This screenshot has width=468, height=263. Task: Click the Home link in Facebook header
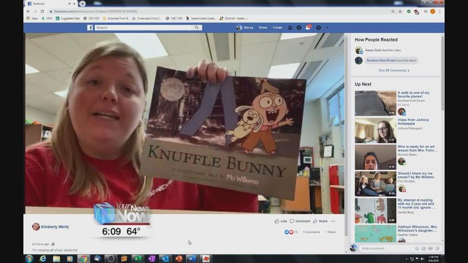(263, 27)
